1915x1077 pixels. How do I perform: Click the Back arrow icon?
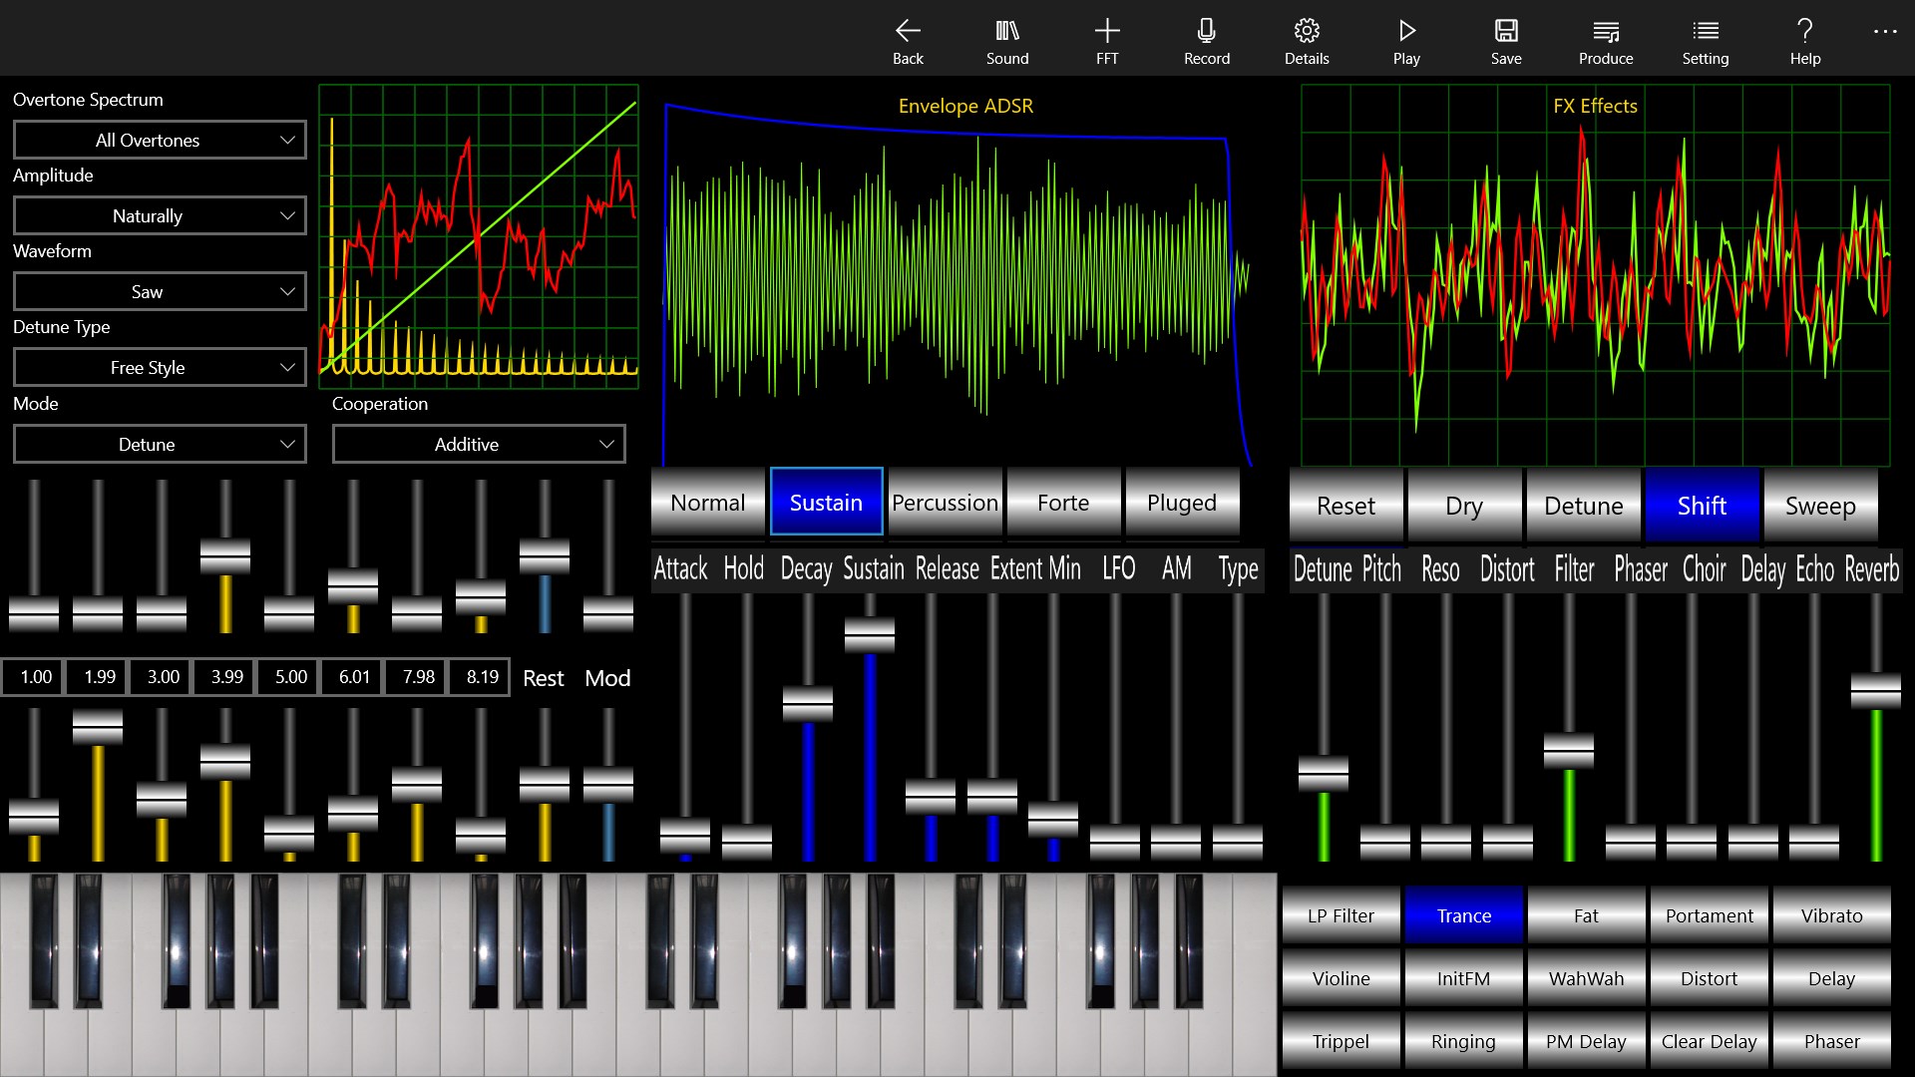[x=908, y=31]
